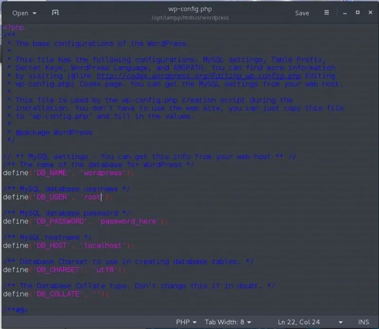Click the /opt/lampp/htdocs/wordpress path subtitle
This screenshot has height=329, width=379.
click(x=190, y=18)
